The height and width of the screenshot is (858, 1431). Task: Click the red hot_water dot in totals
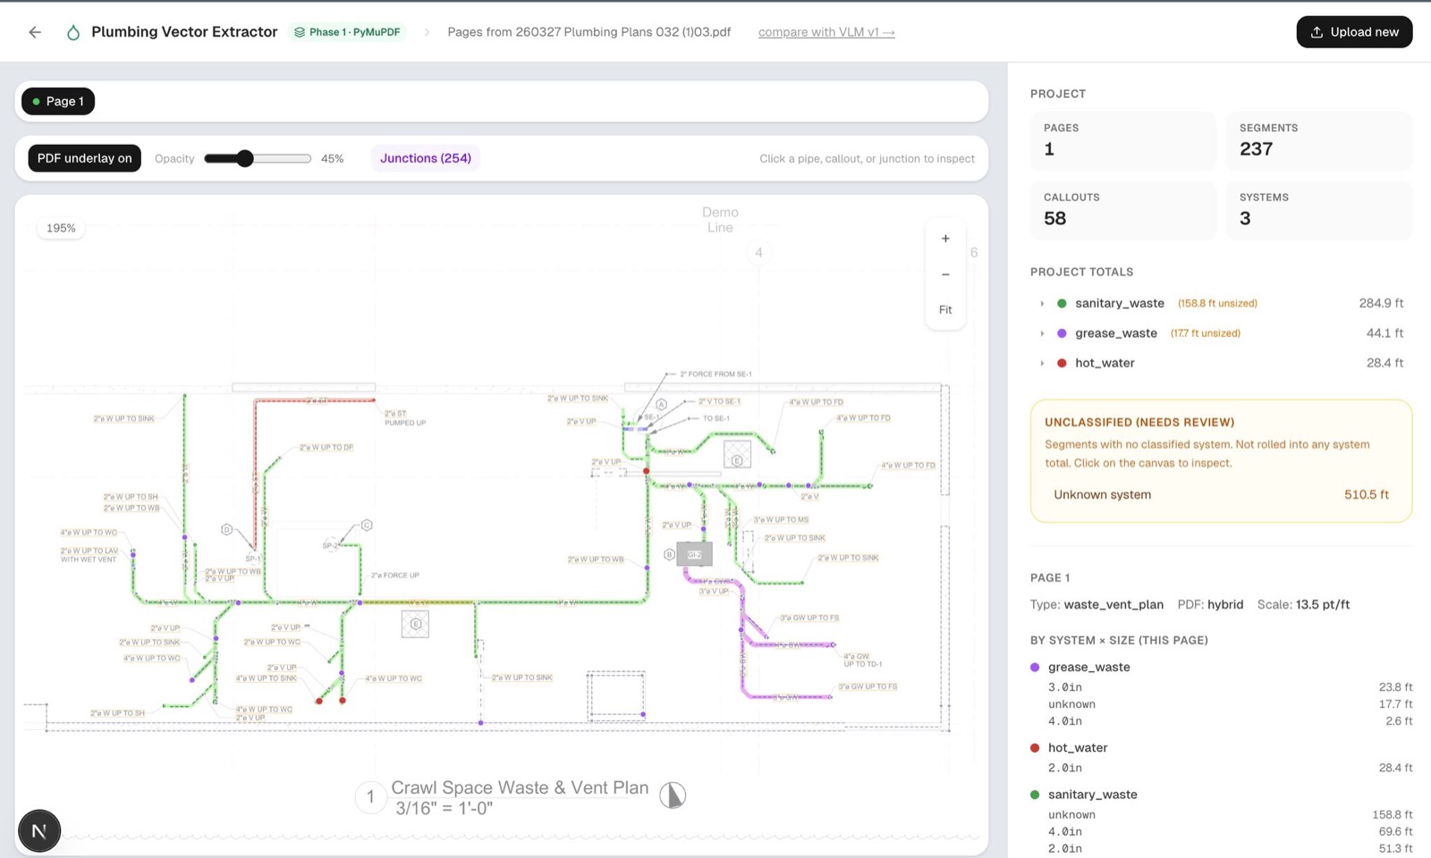click(1062, 363)
